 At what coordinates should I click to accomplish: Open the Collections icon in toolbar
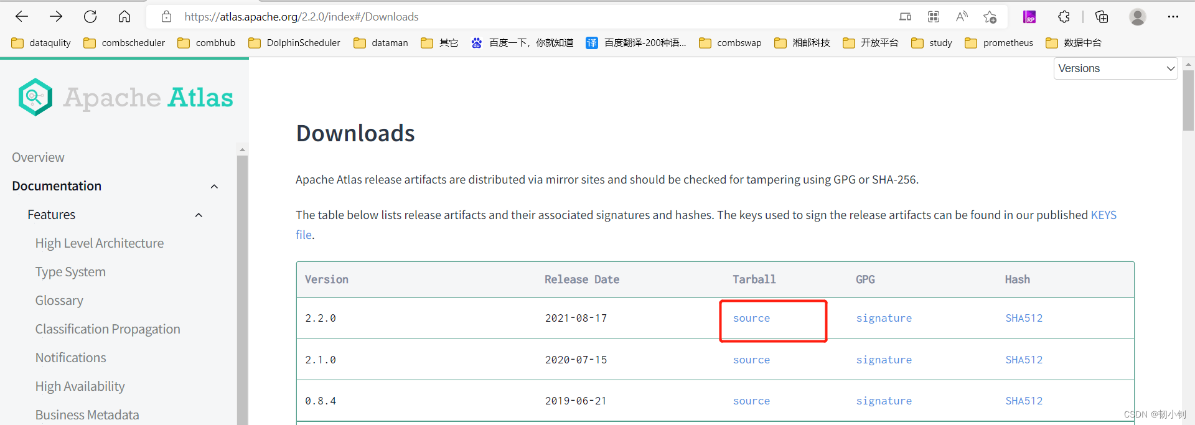(x=1101, y=17)
